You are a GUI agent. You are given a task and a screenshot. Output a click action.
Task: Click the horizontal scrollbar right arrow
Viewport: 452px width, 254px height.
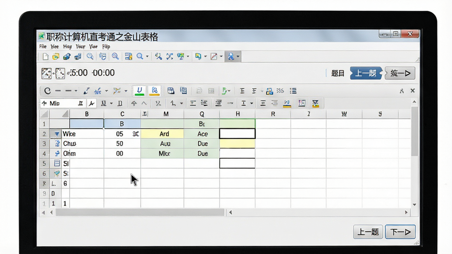[x=406, y=213]
